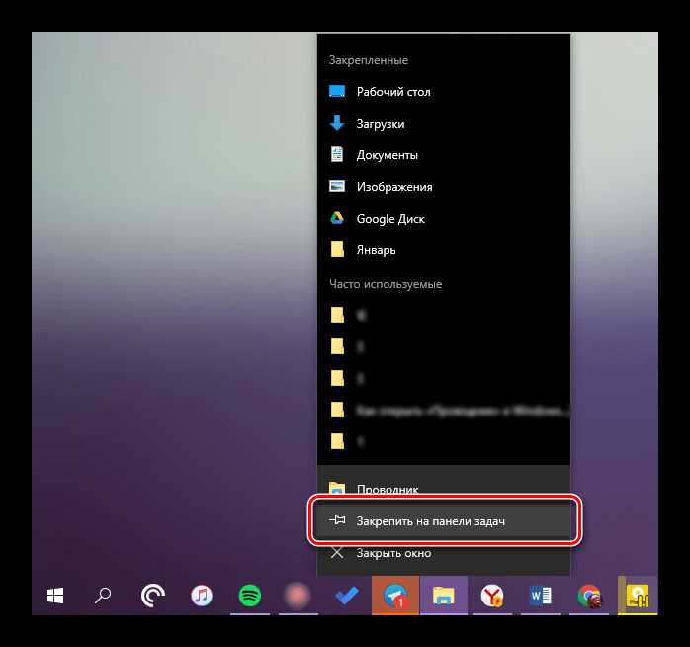Open Telegram with unread badge

(x=395, y=596)
